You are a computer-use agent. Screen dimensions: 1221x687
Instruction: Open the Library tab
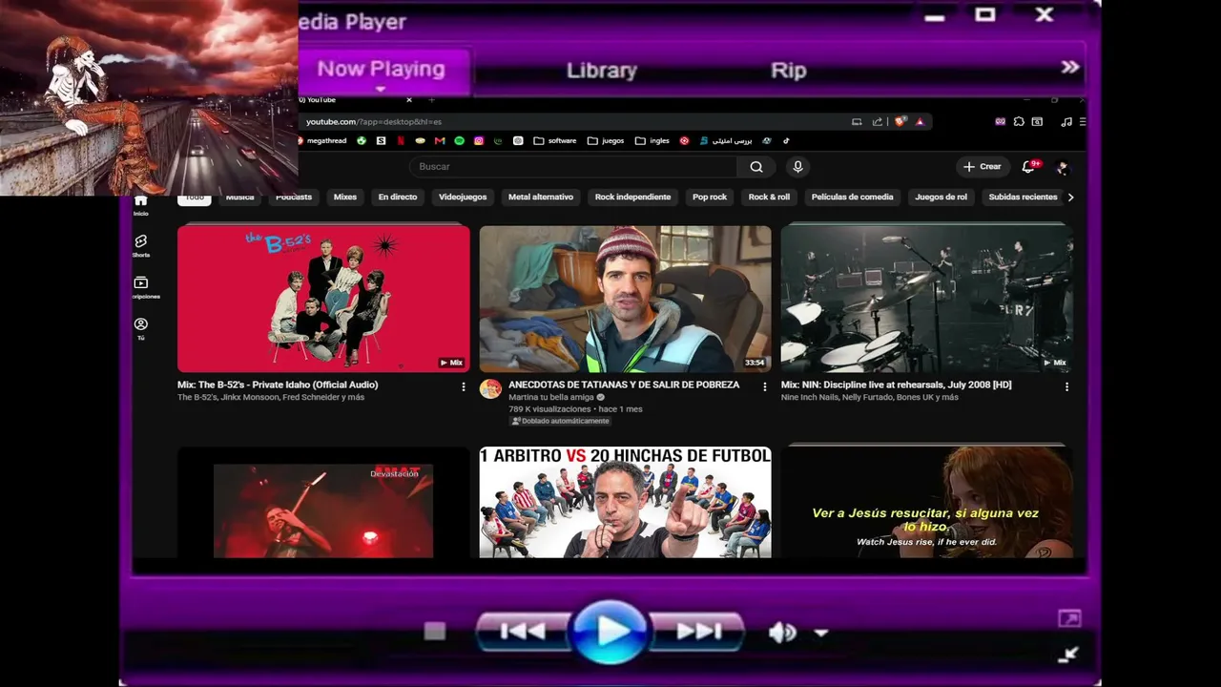click(601, 70)
